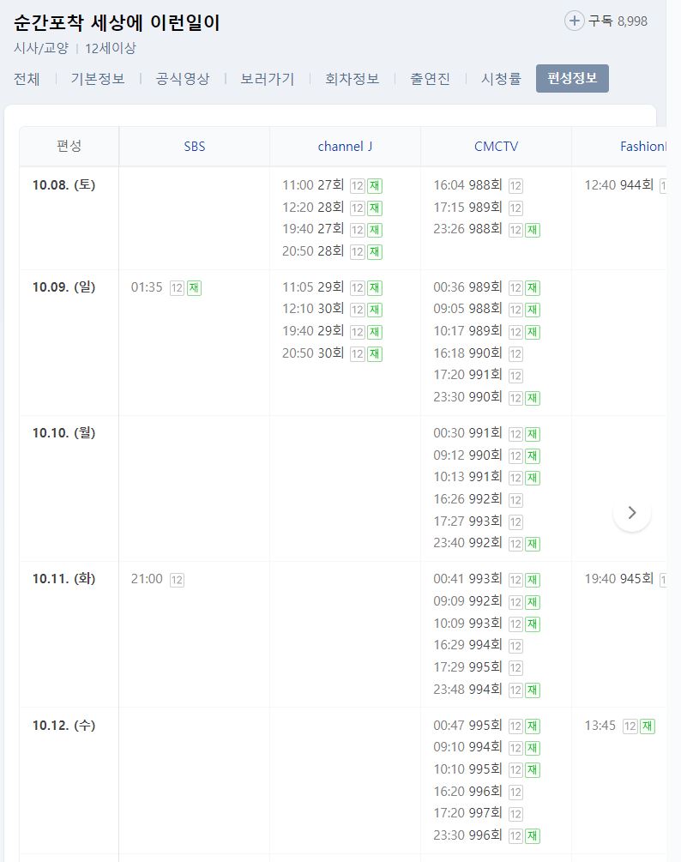Click the 12 badge beside 16:04 988회
681x862 pixels.
tap(515, 186)
